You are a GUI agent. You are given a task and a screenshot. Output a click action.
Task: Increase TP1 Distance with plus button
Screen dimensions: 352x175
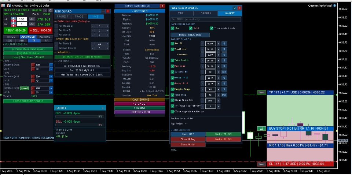(51, 65)
